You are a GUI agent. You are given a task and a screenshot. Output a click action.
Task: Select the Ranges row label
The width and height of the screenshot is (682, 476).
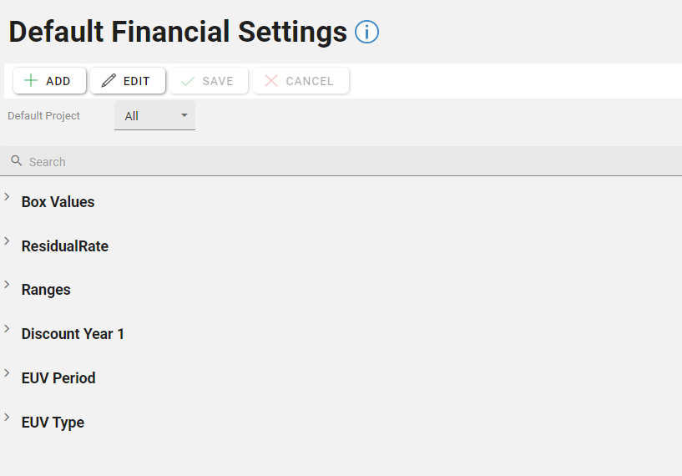point(46,290)
